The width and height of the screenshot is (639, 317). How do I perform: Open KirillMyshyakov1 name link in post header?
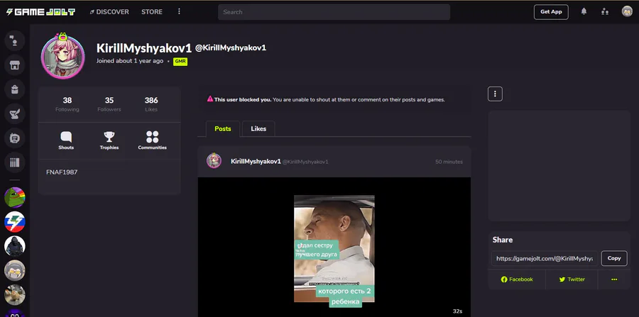256,162
